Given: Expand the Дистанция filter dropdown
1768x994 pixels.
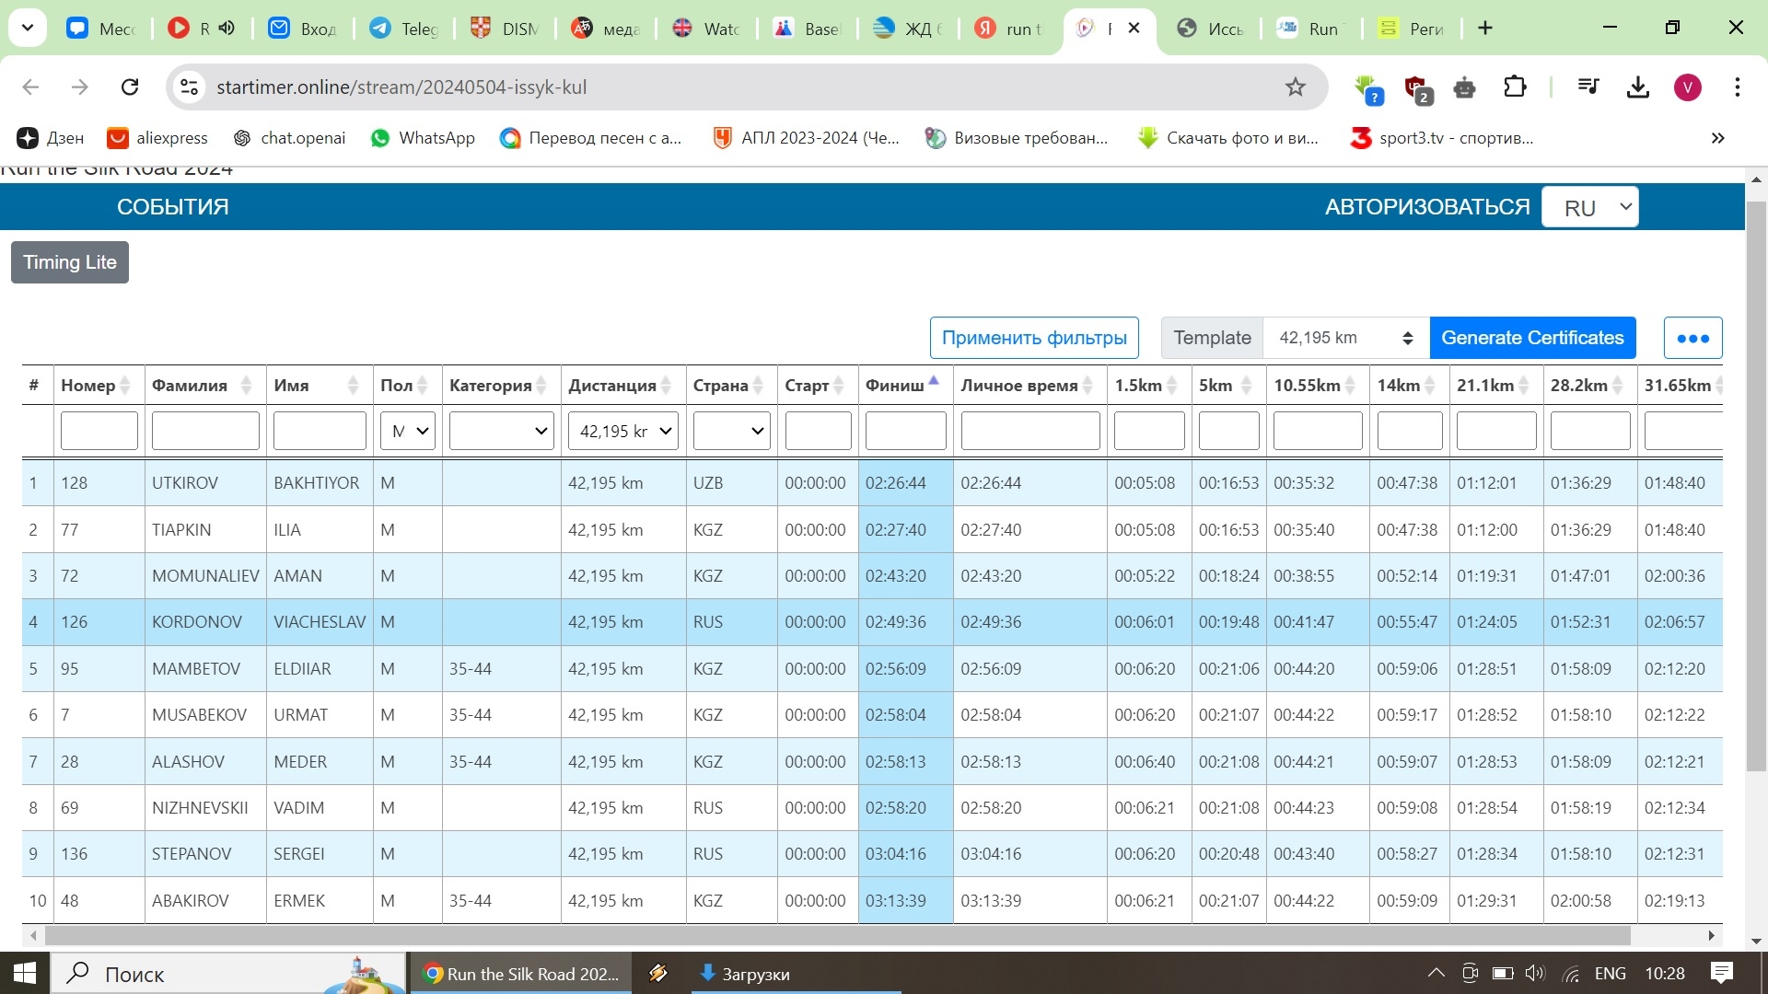Looking at the screenshot, I should click(623, 432).
